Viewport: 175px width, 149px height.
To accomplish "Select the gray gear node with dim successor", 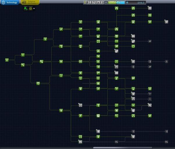I will (x=133, y=41).
